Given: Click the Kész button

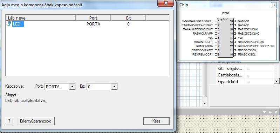Looking at the screenshot, I should point(156,121).
